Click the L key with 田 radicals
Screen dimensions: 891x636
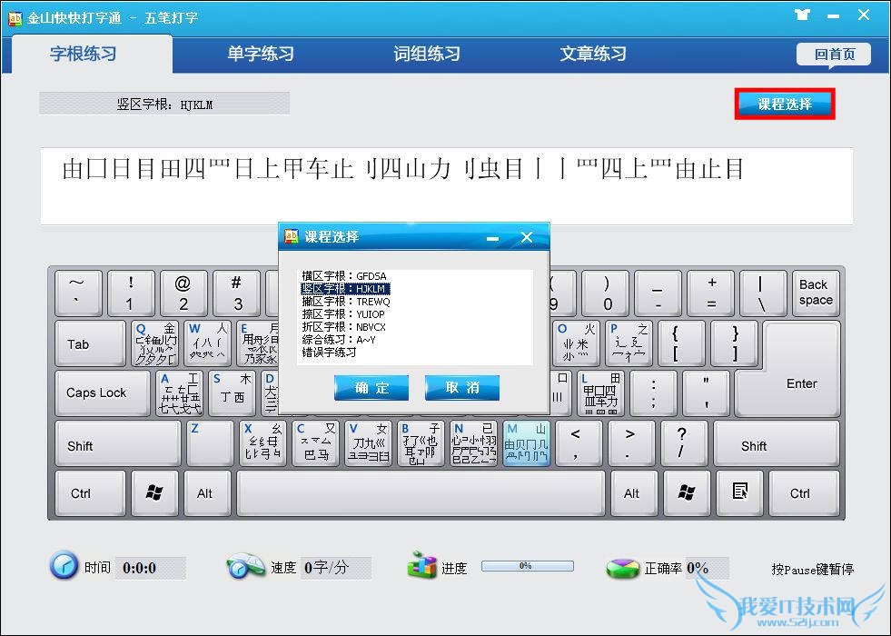(x=600, y=393)
